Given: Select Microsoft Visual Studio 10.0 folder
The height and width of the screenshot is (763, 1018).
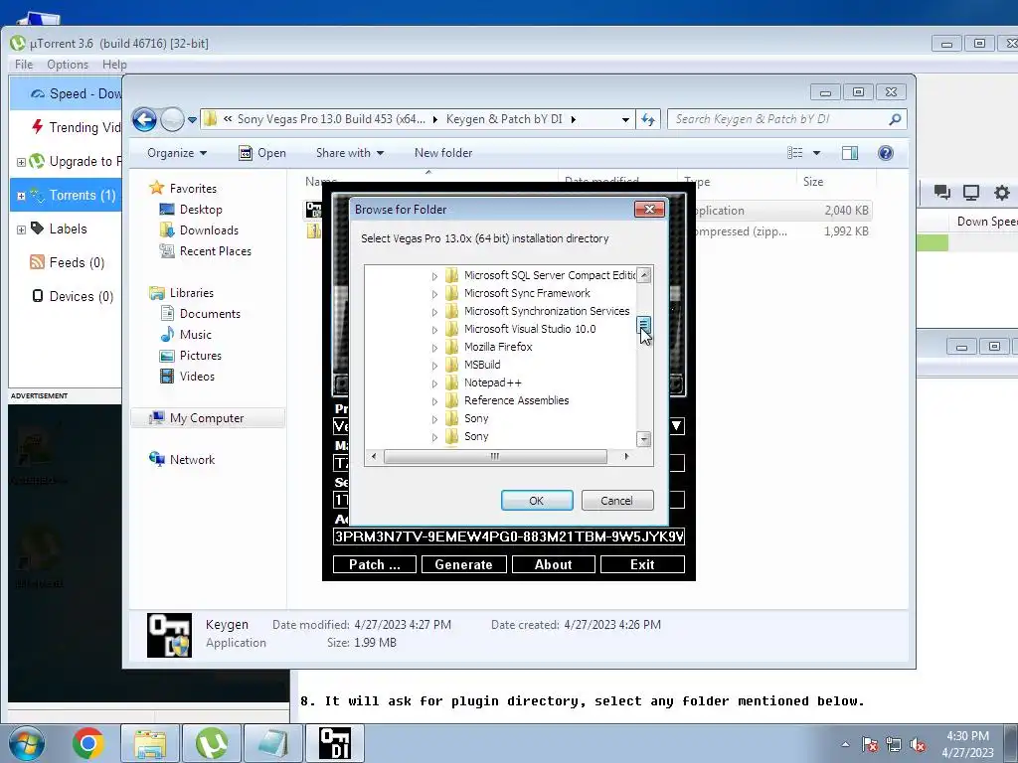Looking at the screenshot, I should pos(530,329).
